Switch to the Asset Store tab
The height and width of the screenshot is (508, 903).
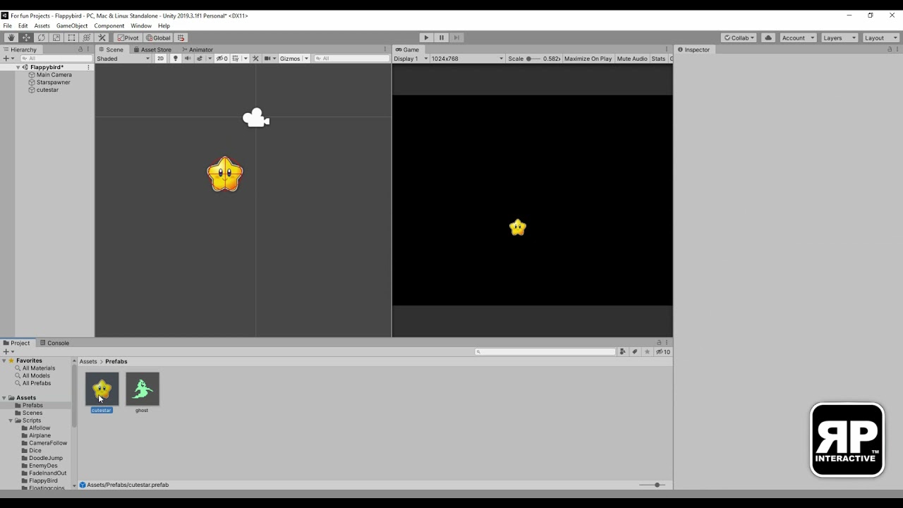tap(155, 49)
